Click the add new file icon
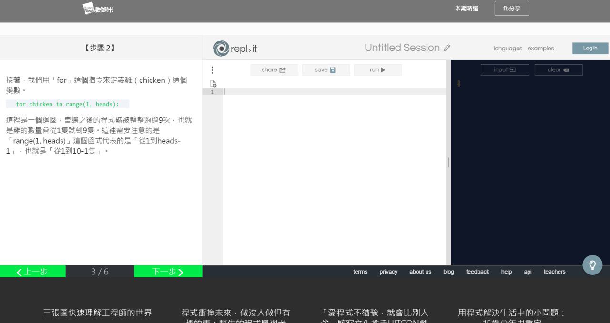Screen dimensions: 610x323 [x=213, y=84]
